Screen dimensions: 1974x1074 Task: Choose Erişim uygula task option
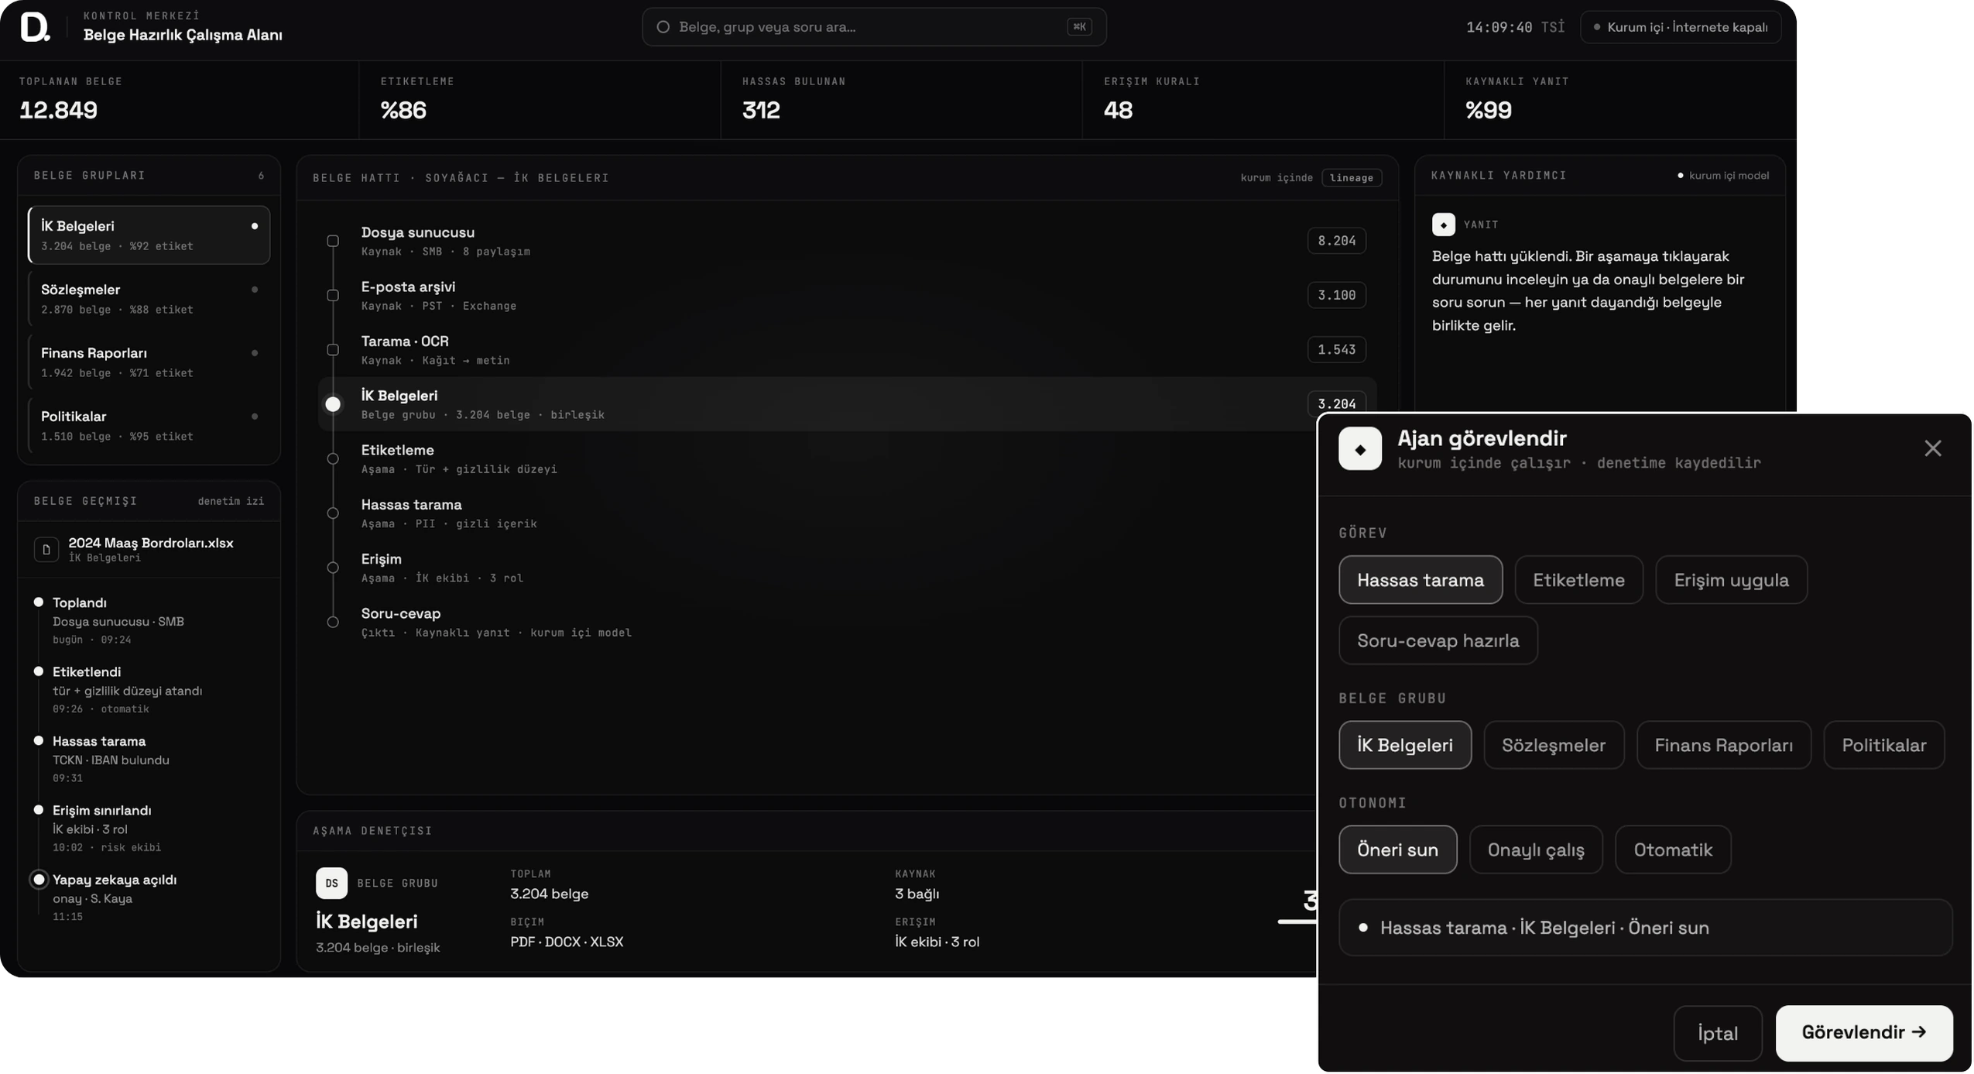1730,579
